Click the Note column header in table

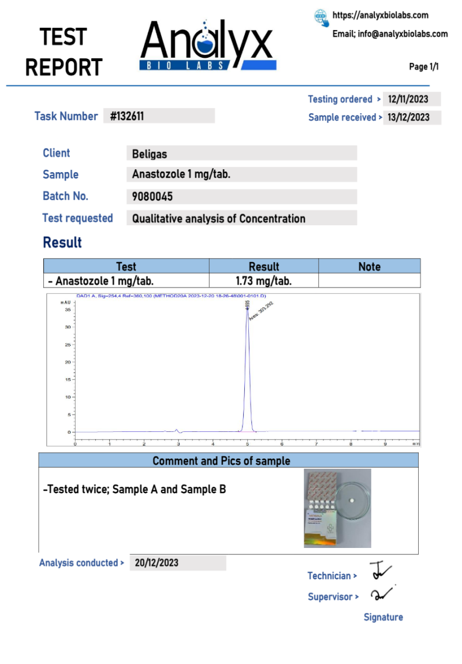point(369,266)
